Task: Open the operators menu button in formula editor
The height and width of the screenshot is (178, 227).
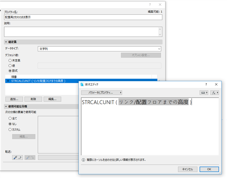Action: [204, 93]
